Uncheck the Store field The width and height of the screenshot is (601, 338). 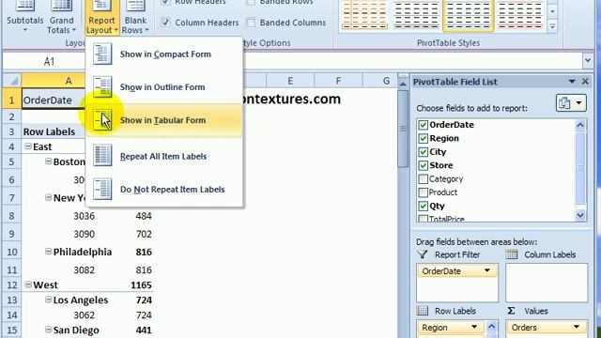(x=424, y=165)
